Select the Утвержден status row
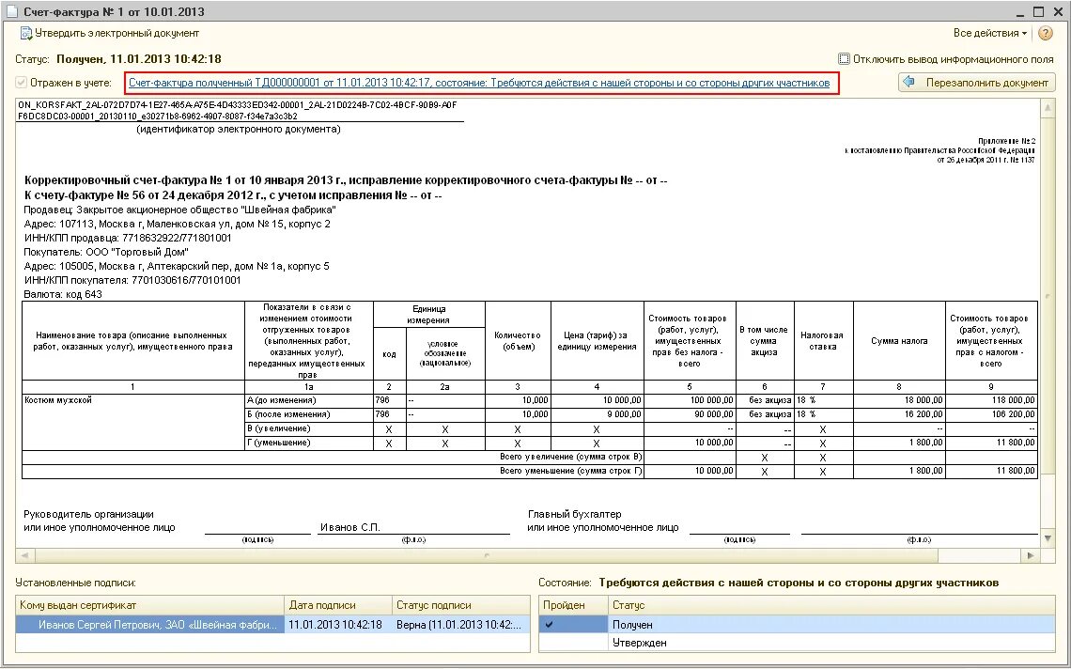 pyautogui.click(x=797, y=643)
